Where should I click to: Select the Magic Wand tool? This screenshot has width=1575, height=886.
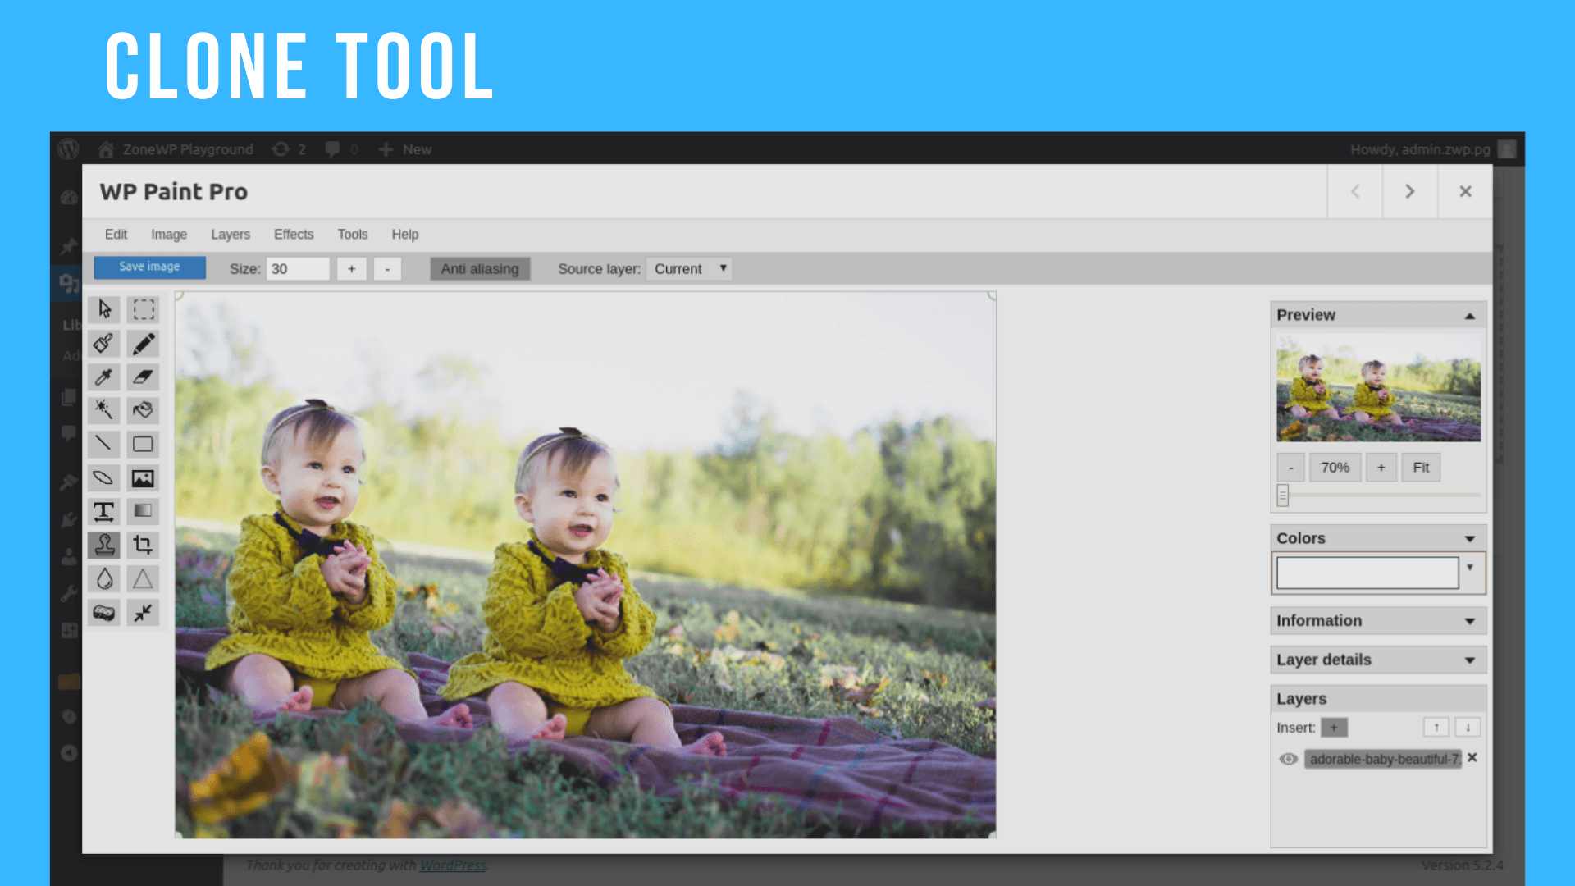pyautogui.click(x=104, y=410)
